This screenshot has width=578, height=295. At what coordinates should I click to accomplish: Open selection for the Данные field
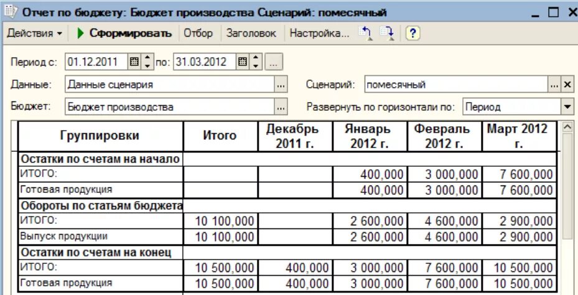(281, 85)
